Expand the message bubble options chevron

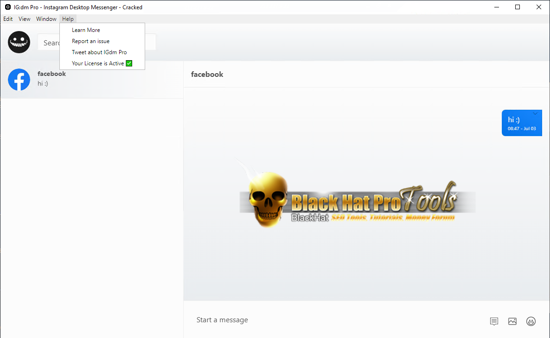(x=535, y=113)
